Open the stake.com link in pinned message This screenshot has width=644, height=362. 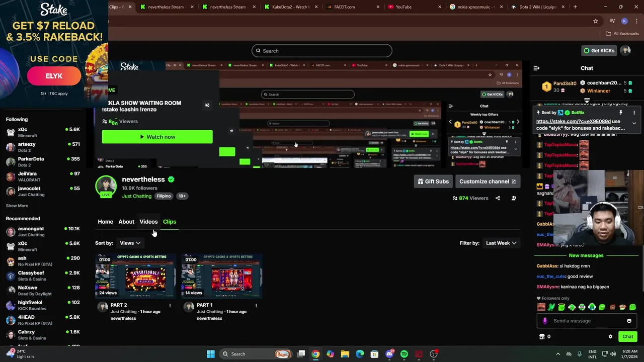(x=574, y=121)
